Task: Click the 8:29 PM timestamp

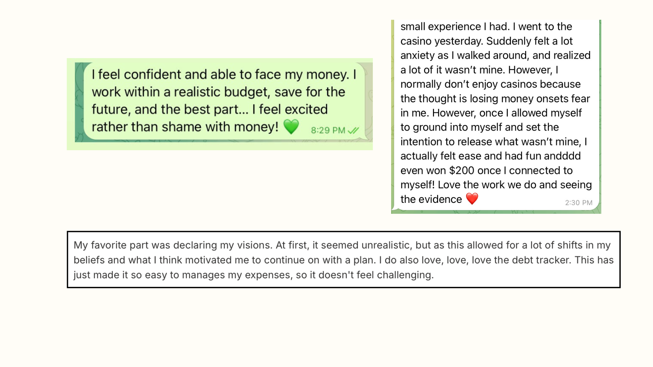Action: (x=328, y=130)
